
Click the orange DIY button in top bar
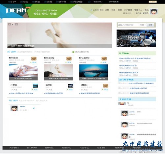point(152,2)
